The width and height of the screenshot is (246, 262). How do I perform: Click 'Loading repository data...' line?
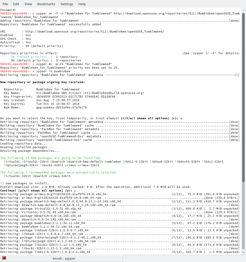pyautogui.click(x=23, y=144)
